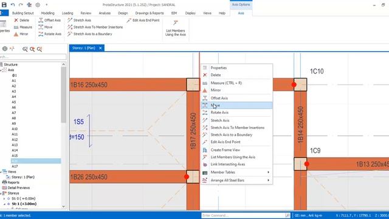This screenshot has height=219, width=389.
Task: Collapse the St: 1 (+3.00m) storey node
Action: pyautogui.click(x=4, y=204)
